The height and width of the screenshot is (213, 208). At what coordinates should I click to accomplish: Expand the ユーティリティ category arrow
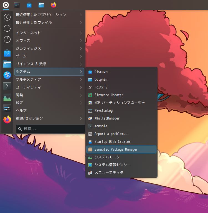(81, 87)
